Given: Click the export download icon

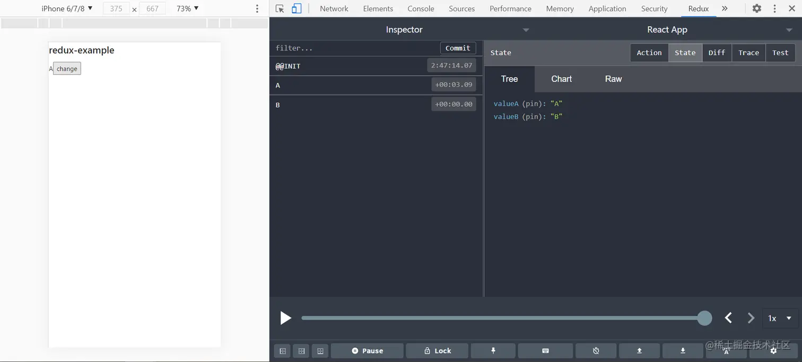Looking at the screenshot, I should coord(683,351).
